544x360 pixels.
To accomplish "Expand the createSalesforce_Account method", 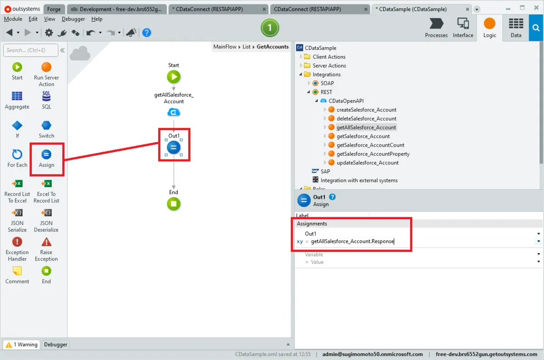I will (x=325, y=110).
